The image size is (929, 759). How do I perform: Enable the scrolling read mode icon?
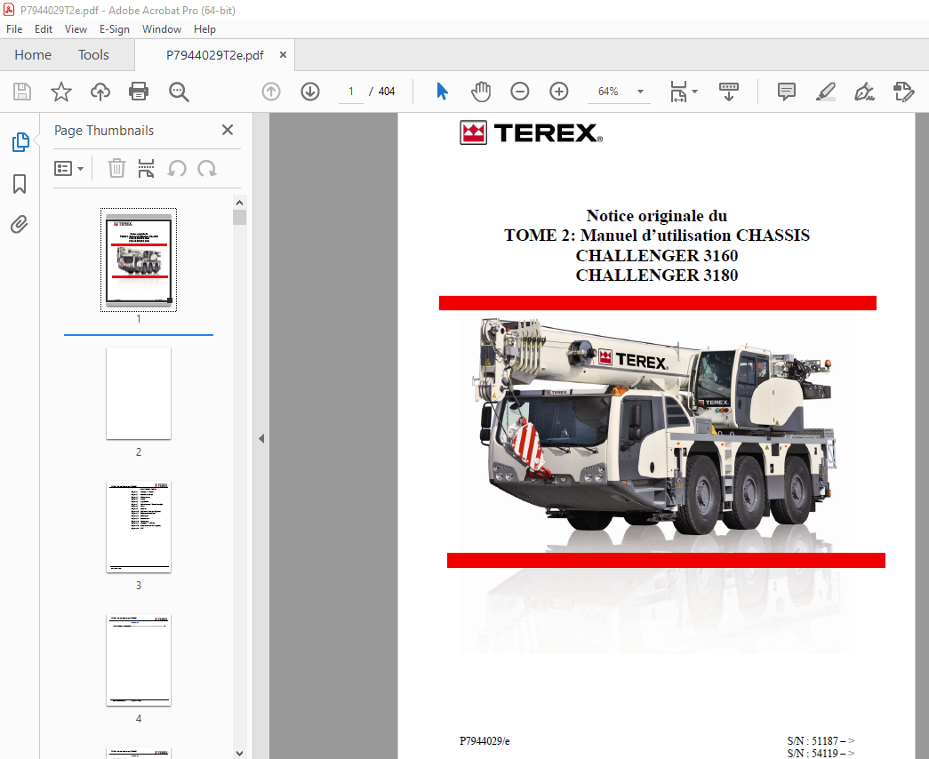click(x=729, y=92)
